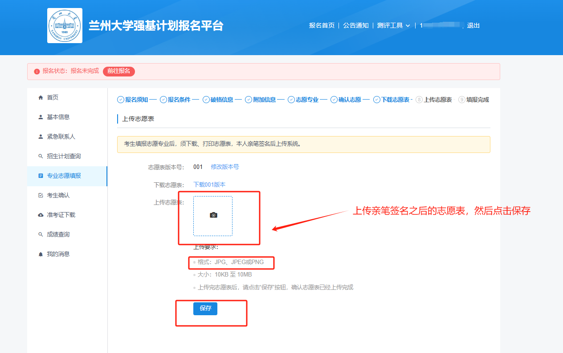Viewport: 563px width, 353px height.
Task: Click the home icon in sidebar
Action: pyautogui.click(x=41, y=98)
